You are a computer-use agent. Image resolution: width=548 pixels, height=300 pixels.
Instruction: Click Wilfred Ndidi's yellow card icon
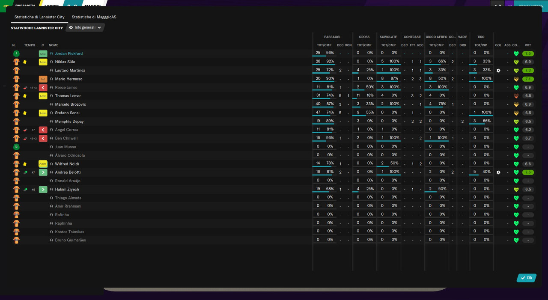click(x=25, y=164)
